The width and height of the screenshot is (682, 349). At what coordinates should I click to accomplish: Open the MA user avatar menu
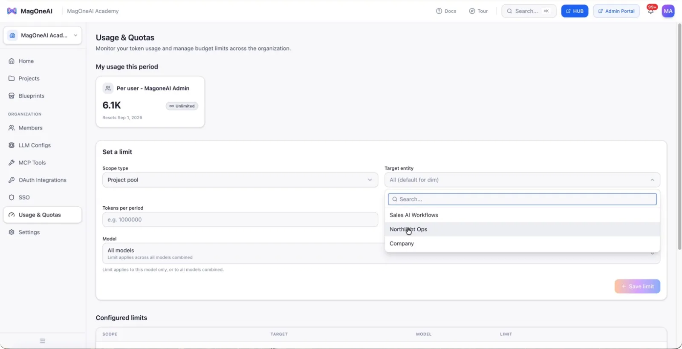(x=668, y=11)
